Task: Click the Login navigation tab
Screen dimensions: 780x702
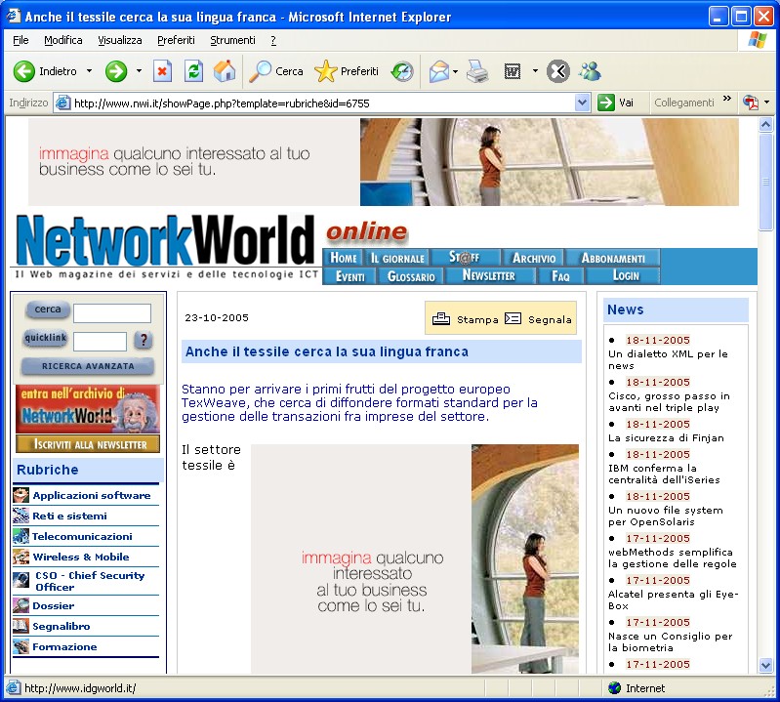Action: coord(625,275)
